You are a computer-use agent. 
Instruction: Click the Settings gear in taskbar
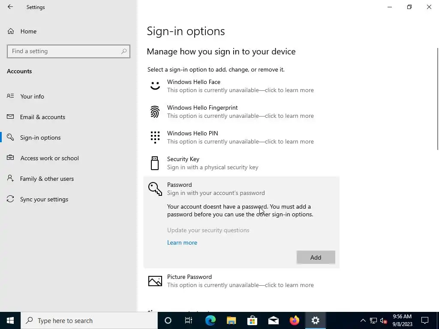coord(315,320)
